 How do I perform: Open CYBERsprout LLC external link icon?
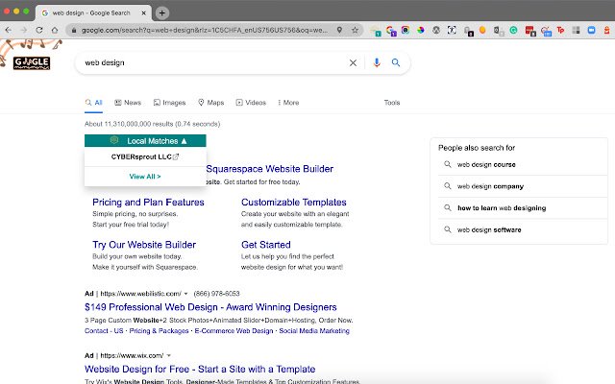176,156
